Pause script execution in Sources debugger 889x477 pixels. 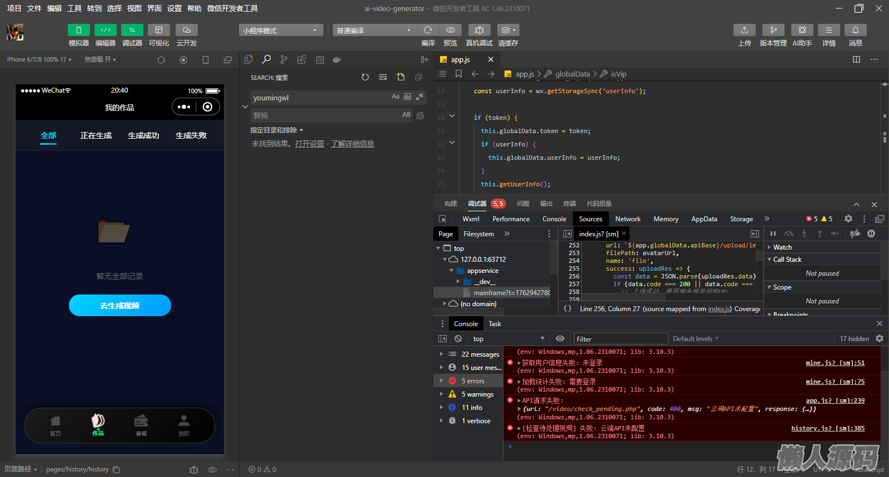click(x=773, y=234)
